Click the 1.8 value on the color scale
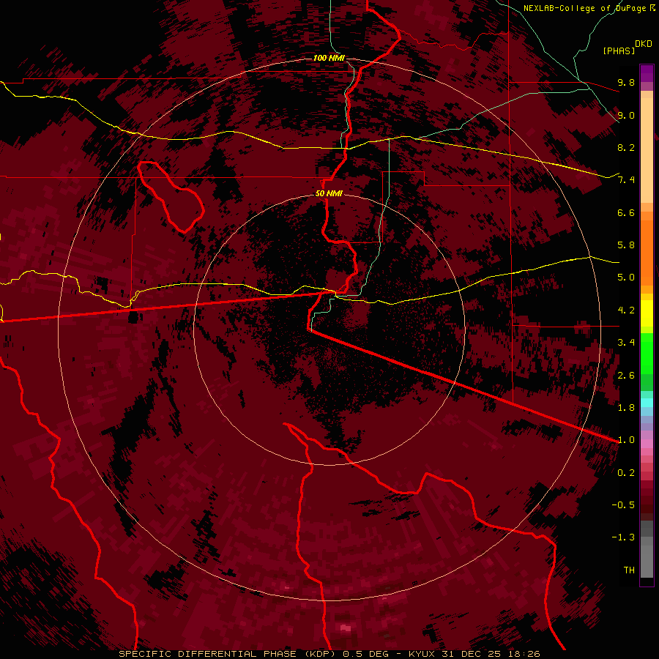This screenshot has width=659, height=659. [x=626, y=408]
